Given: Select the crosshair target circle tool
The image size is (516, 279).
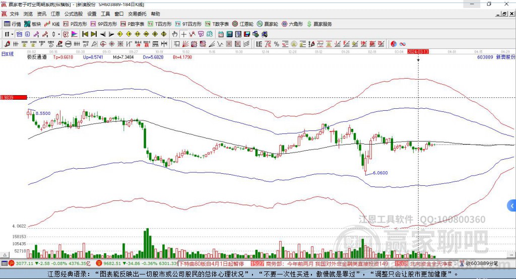Looking at the screenshot, I should [x=103, y=44].
